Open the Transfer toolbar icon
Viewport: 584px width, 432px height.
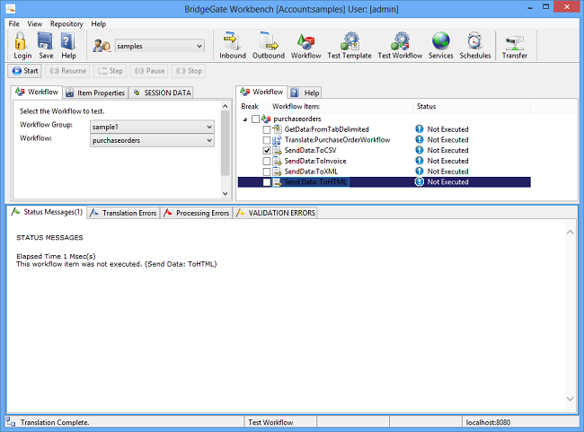[514, 42]
